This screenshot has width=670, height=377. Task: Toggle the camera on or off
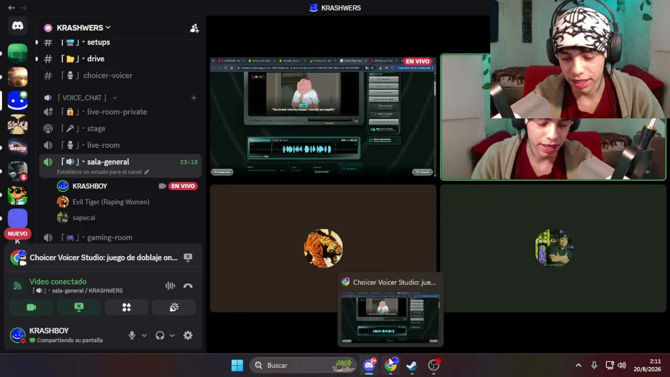[x=31, y=307]
